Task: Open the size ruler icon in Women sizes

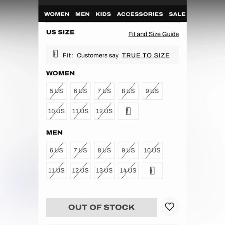Action: point(128,111)
